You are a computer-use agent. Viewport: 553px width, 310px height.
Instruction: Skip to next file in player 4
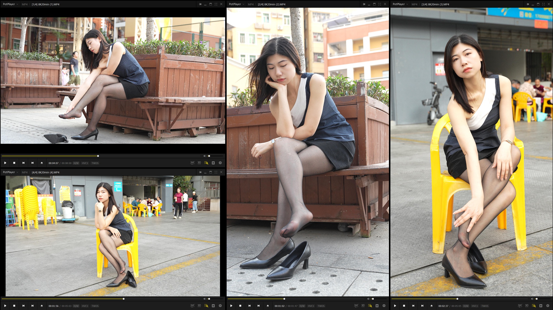[33, 306]
